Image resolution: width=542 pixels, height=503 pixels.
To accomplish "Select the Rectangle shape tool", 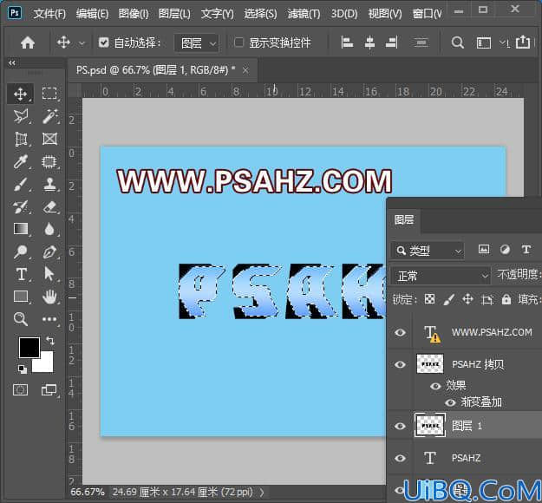I will (21, 297).
